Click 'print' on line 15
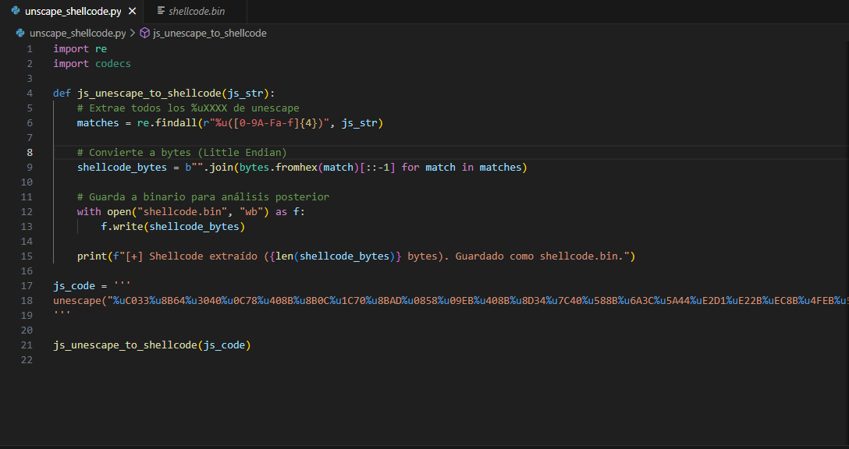 [92, 256]
